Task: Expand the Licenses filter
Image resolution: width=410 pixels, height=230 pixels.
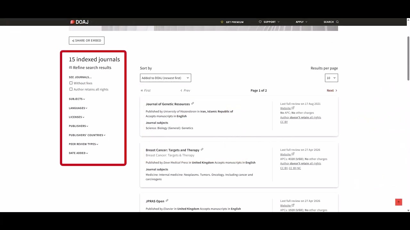Action: click(77, 117)
